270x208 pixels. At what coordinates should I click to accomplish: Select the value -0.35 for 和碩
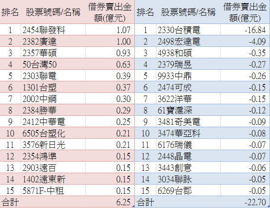tap(257, 53)
